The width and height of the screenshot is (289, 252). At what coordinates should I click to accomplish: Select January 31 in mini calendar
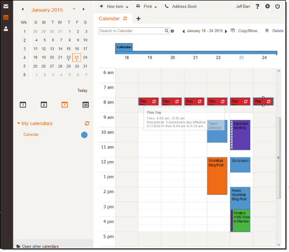click(85, 66)
